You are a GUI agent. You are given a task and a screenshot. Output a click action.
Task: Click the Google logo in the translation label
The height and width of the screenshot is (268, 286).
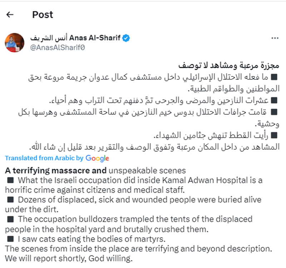[x=97, y=158]
